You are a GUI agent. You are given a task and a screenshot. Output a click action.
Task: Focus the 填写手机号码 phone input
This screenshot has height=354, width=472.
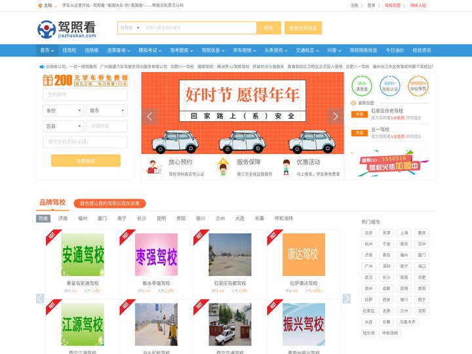(85, 142)
